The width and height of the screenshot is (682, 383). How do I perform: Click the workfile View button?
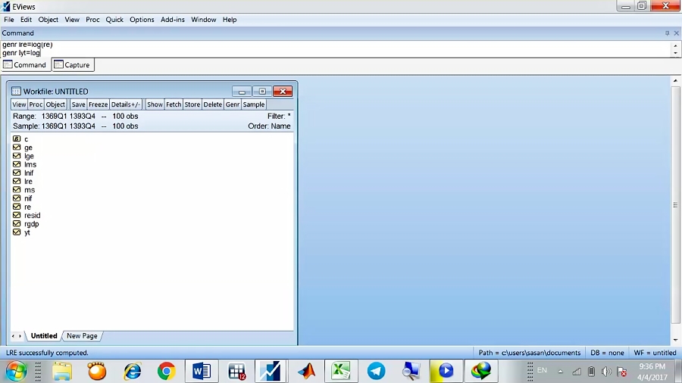19,104
